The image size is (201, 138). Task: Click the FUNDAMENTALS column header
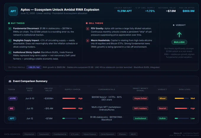[x=107, y=89]
